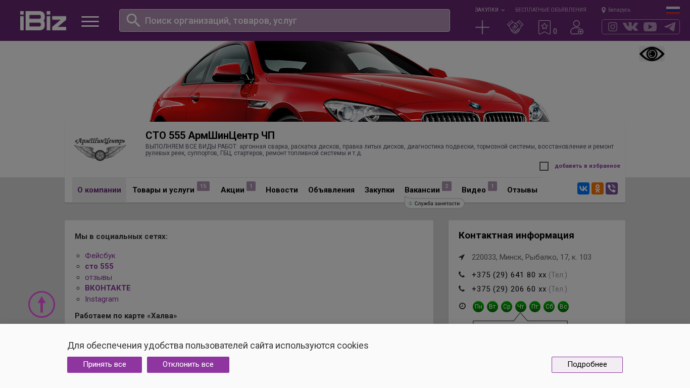Open the Отзывы tab
Viewport: 690px width, 388px height.
pyautogui.click(x=522, y=190)
